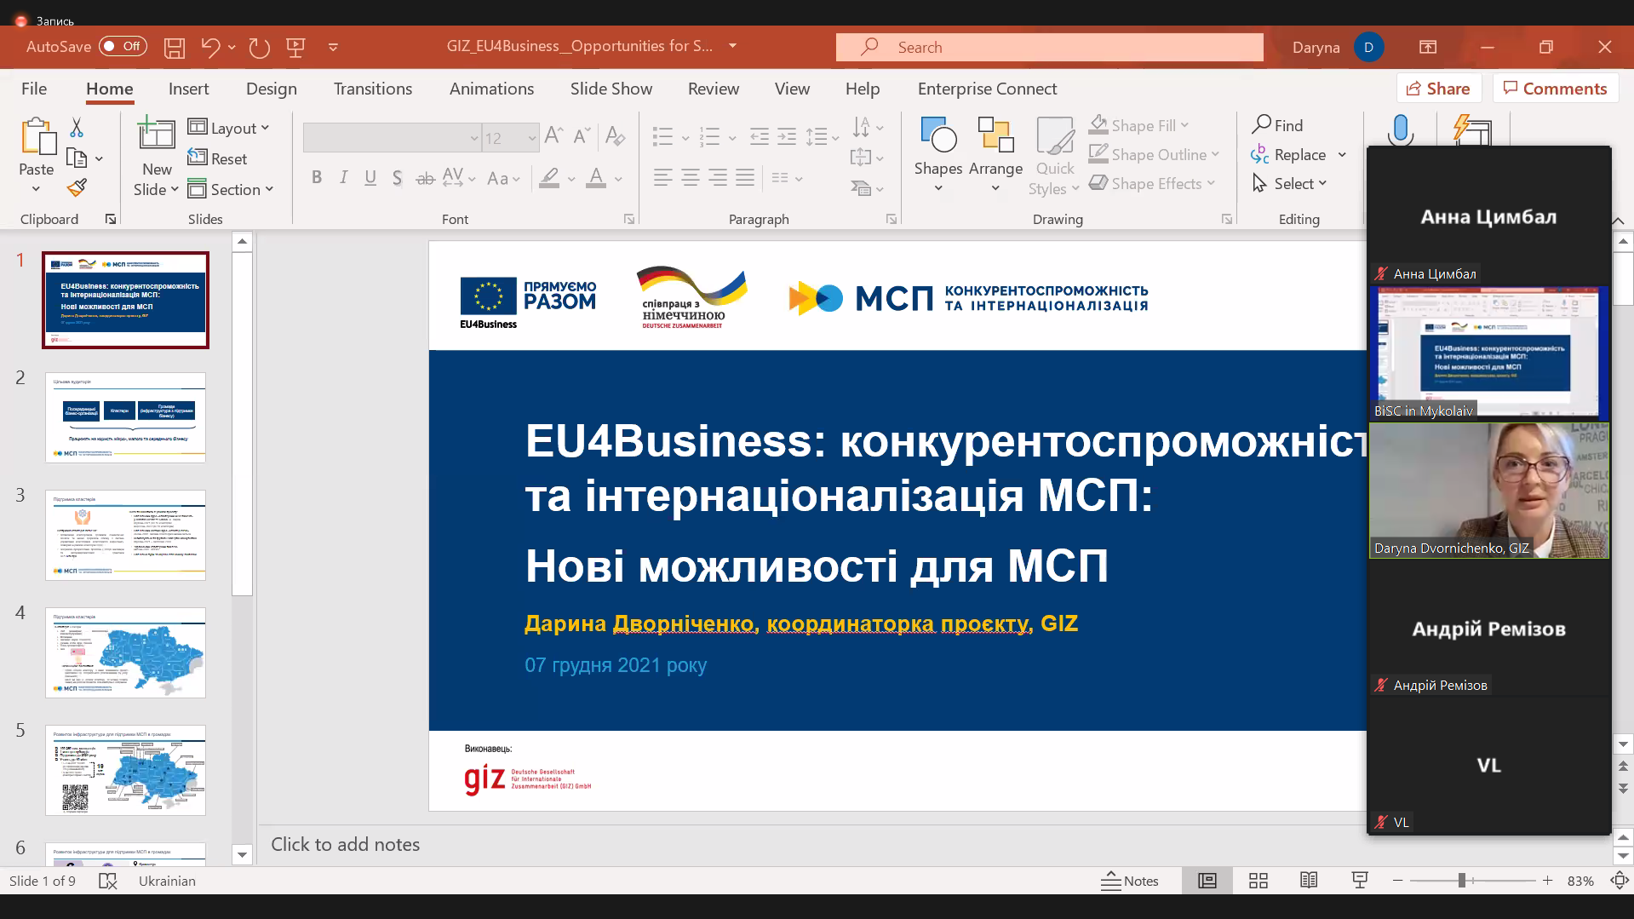Open the font name combo box
1634x919 pixels.
392,137
